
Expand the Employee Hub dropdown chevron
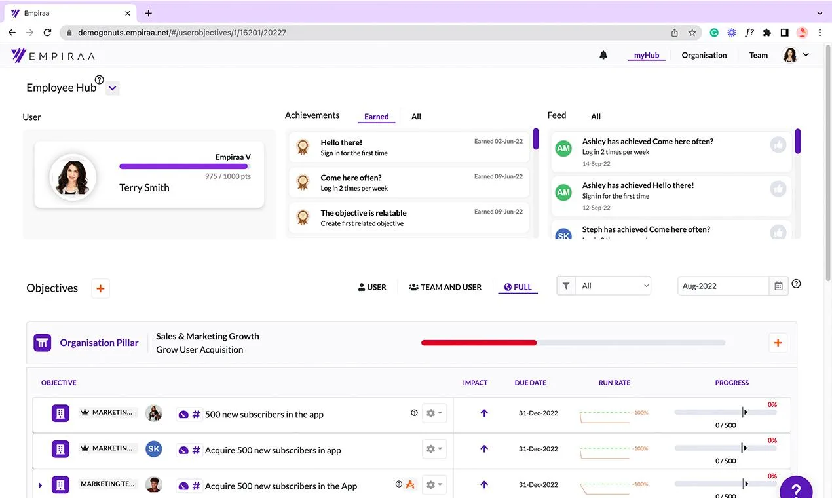112,88
